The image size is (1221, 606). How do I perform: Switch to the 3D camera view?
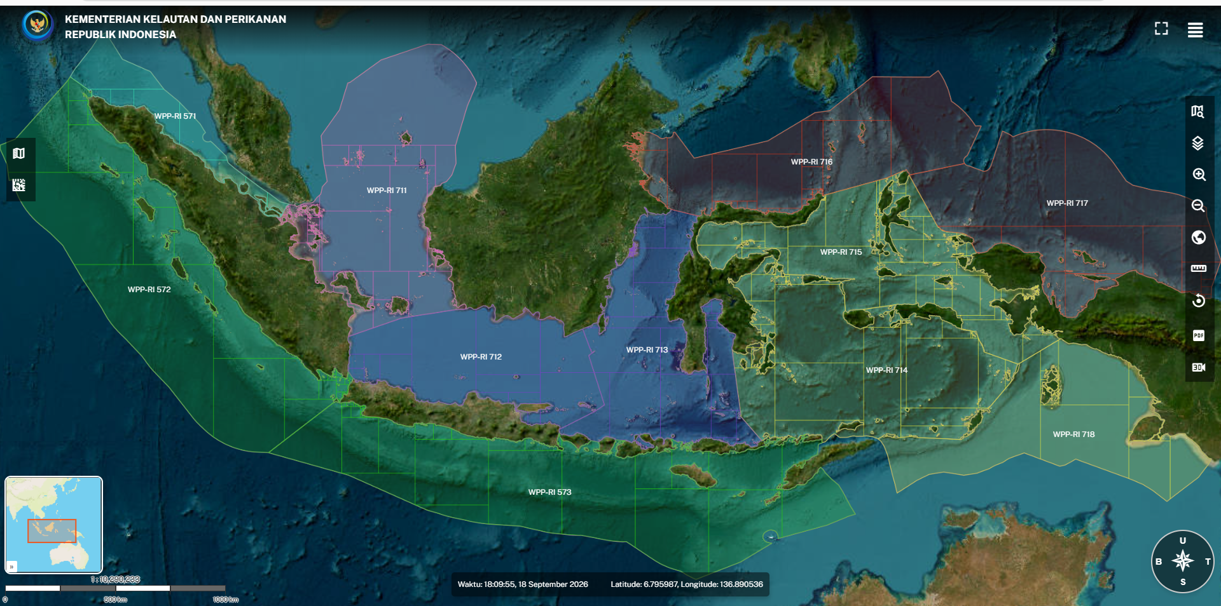point(1198,367)
